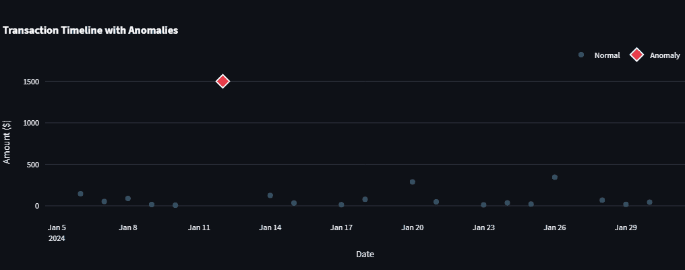Click the data point on Jan 8
This screenshot has height=270, width=685.
pyautogui.click(x=128, y=198)
